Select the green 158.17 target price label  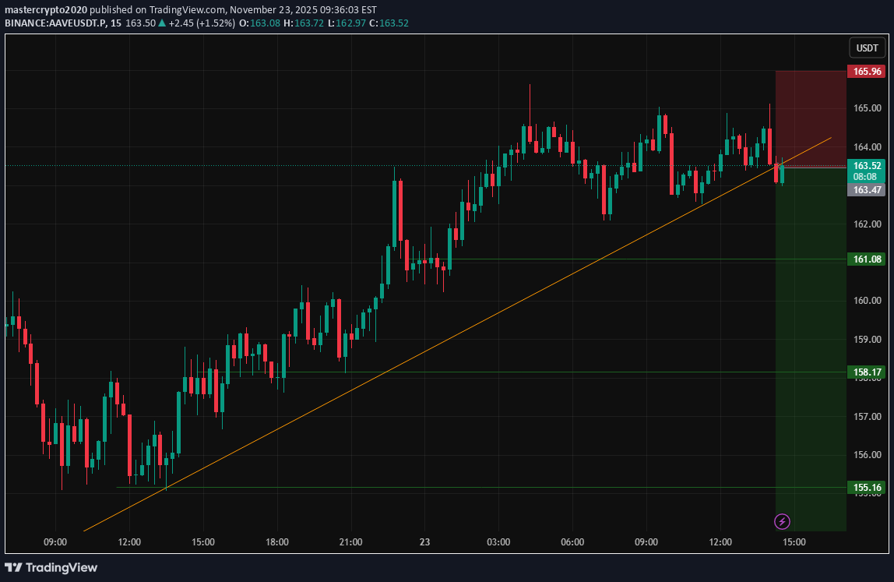867,372
